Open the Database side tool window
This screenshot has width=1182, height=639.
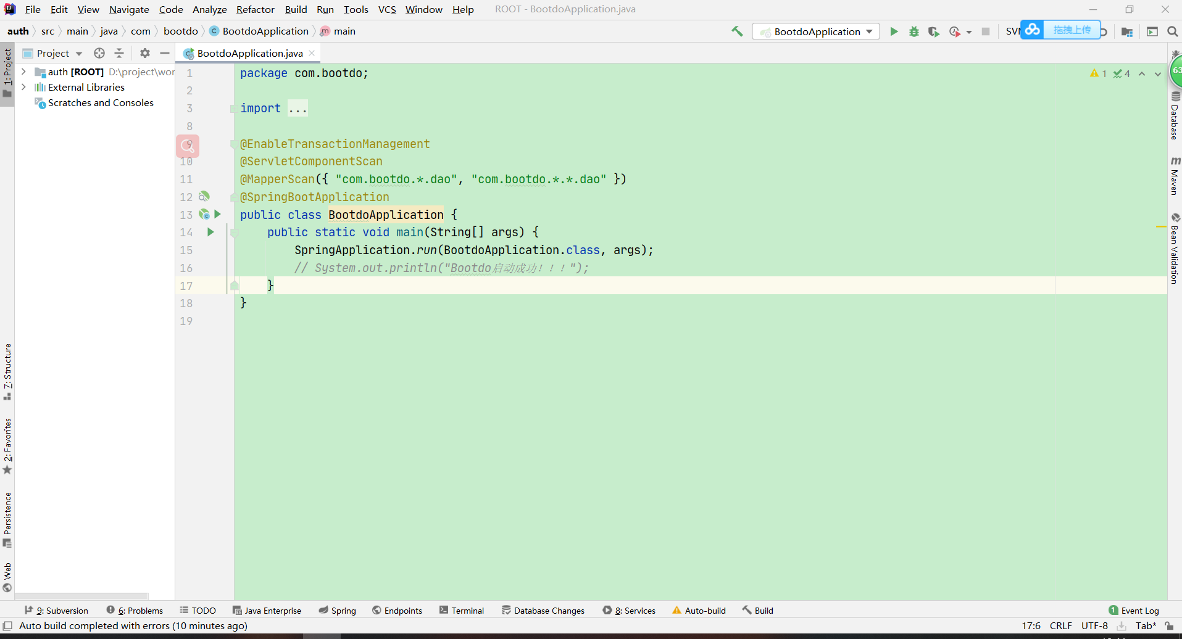pyautogui.click(x=1175, y=115)
